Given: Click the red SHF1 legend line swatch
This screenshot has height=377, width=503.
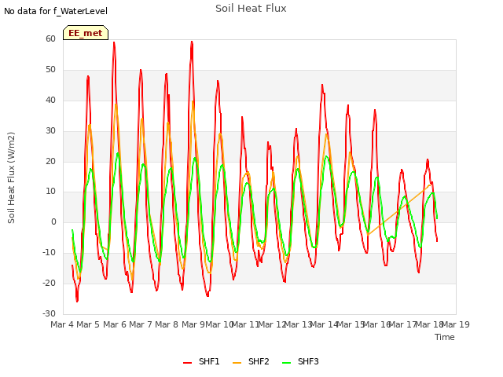Looking at the screenshot, I should coord(187,363).
